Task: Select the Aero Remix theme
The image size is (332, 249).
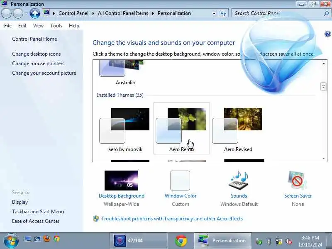Action: click(x=182, y=128)
